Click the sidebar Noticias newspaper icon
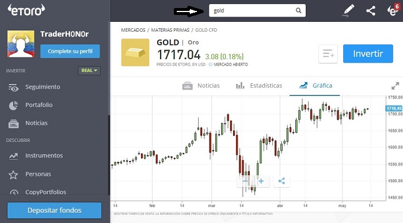 (13, 124)
